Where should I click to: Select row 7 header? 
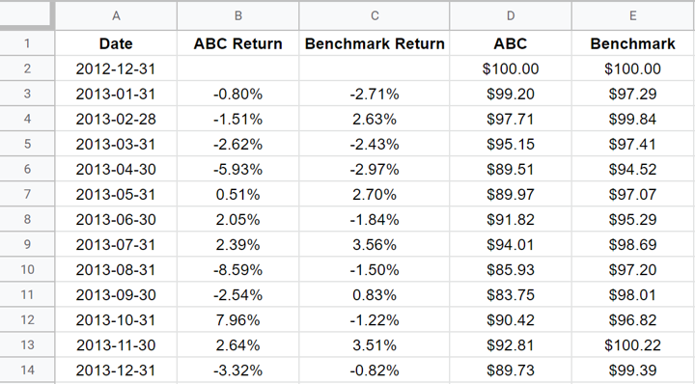[x=27, y=194]
